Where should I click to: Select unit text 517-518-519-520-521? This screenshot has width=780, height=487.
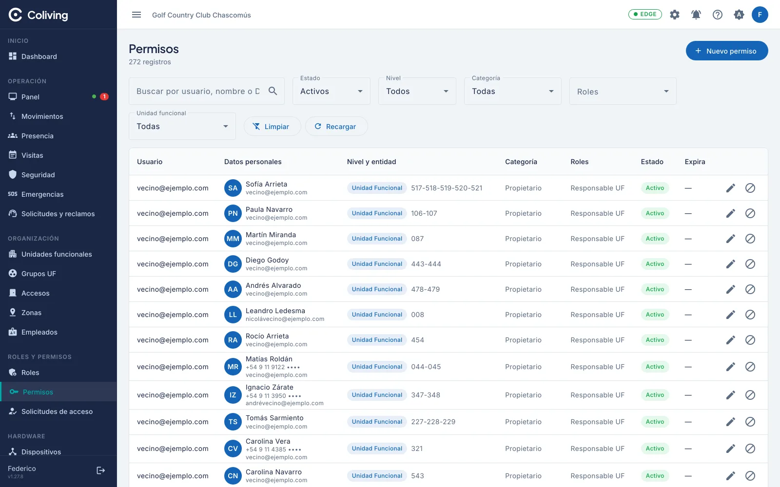click(447, 188)
